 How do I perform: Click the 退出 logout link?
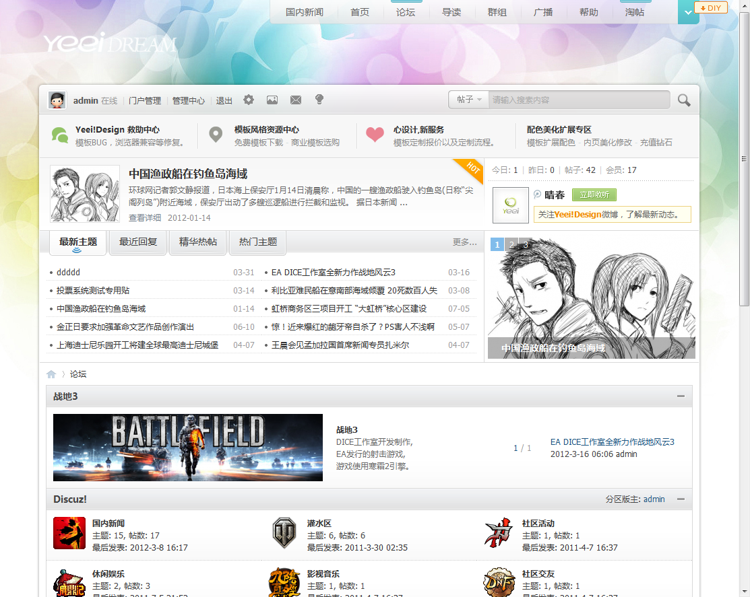pyautogui.click(x=224, y=101)
